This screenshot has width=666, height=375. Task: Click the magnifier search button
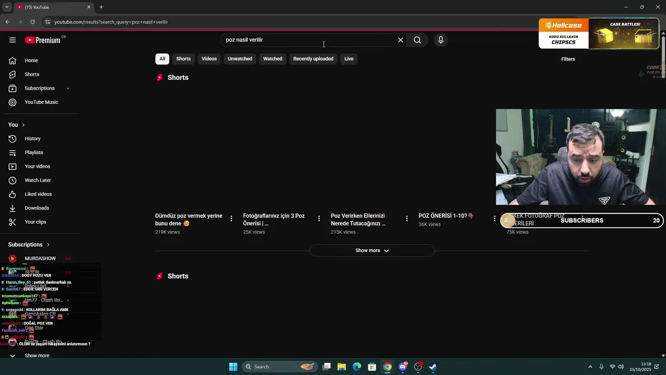click(x=417, y=40)
